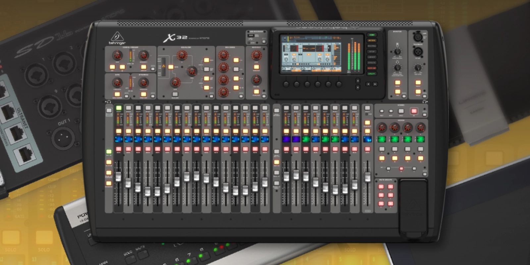Click the Gain knob in the Config/Preamp section
This screenshot has height=265, width=530.
117,55
